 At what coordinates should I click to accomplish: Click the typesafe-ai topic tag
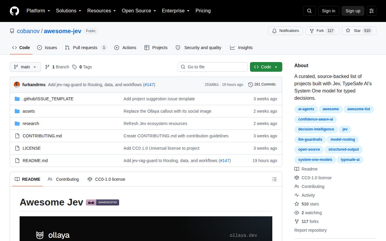click(x=350, y=160)
